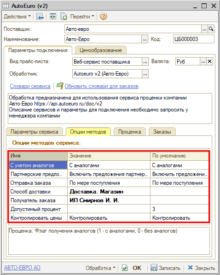Switch to the Ценообразование tab
This screenshot has height=275, width=220.
(101, 50)
